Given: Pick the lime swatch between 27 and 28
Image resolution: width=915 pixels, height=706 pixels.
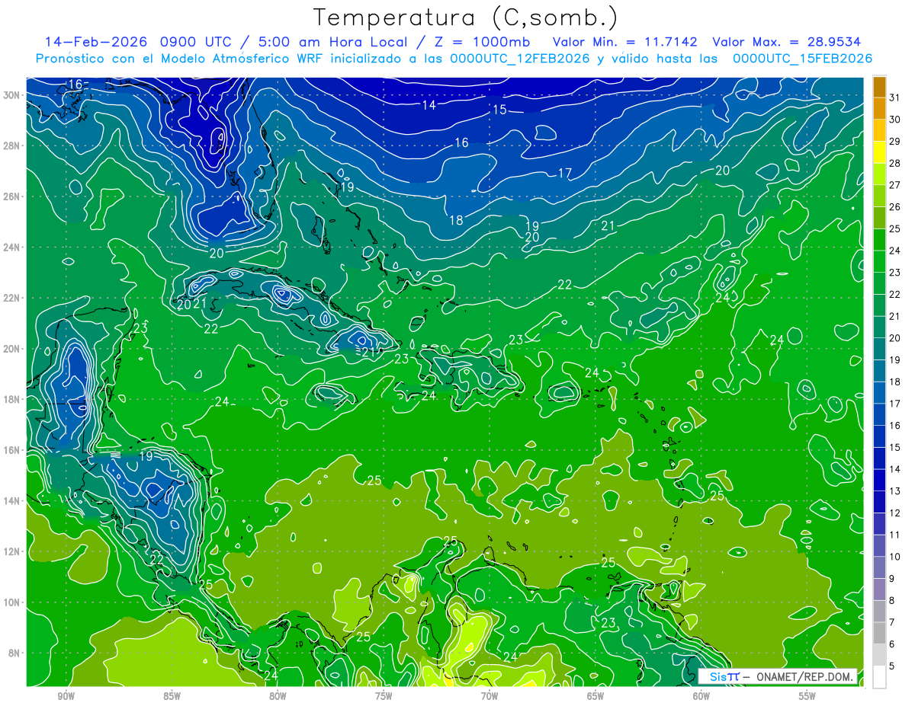Looking at the screenshot, I should tap(879, 174).
